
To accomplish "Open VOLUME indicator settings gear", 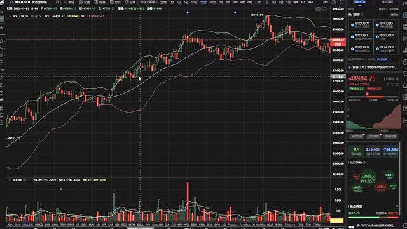I will click(25, 180).
